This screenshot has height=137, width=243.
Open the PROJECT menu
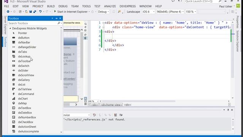point(38,6)
